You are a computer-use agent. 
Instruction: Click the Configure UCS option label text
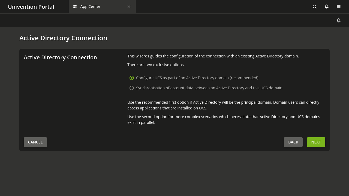pos(197,78)
